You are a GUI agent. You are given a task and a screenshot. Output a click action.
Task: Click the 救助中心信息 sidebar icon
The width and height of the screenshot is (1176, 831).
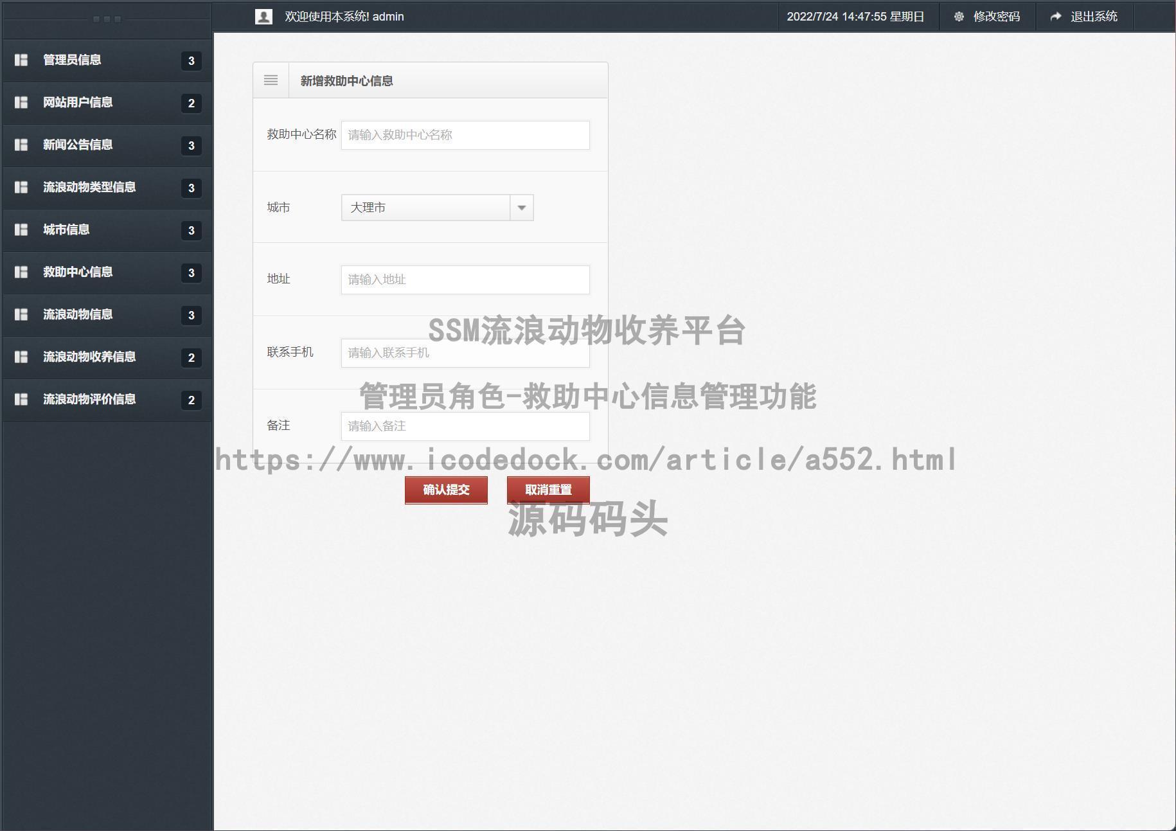[x=21, y=272]
